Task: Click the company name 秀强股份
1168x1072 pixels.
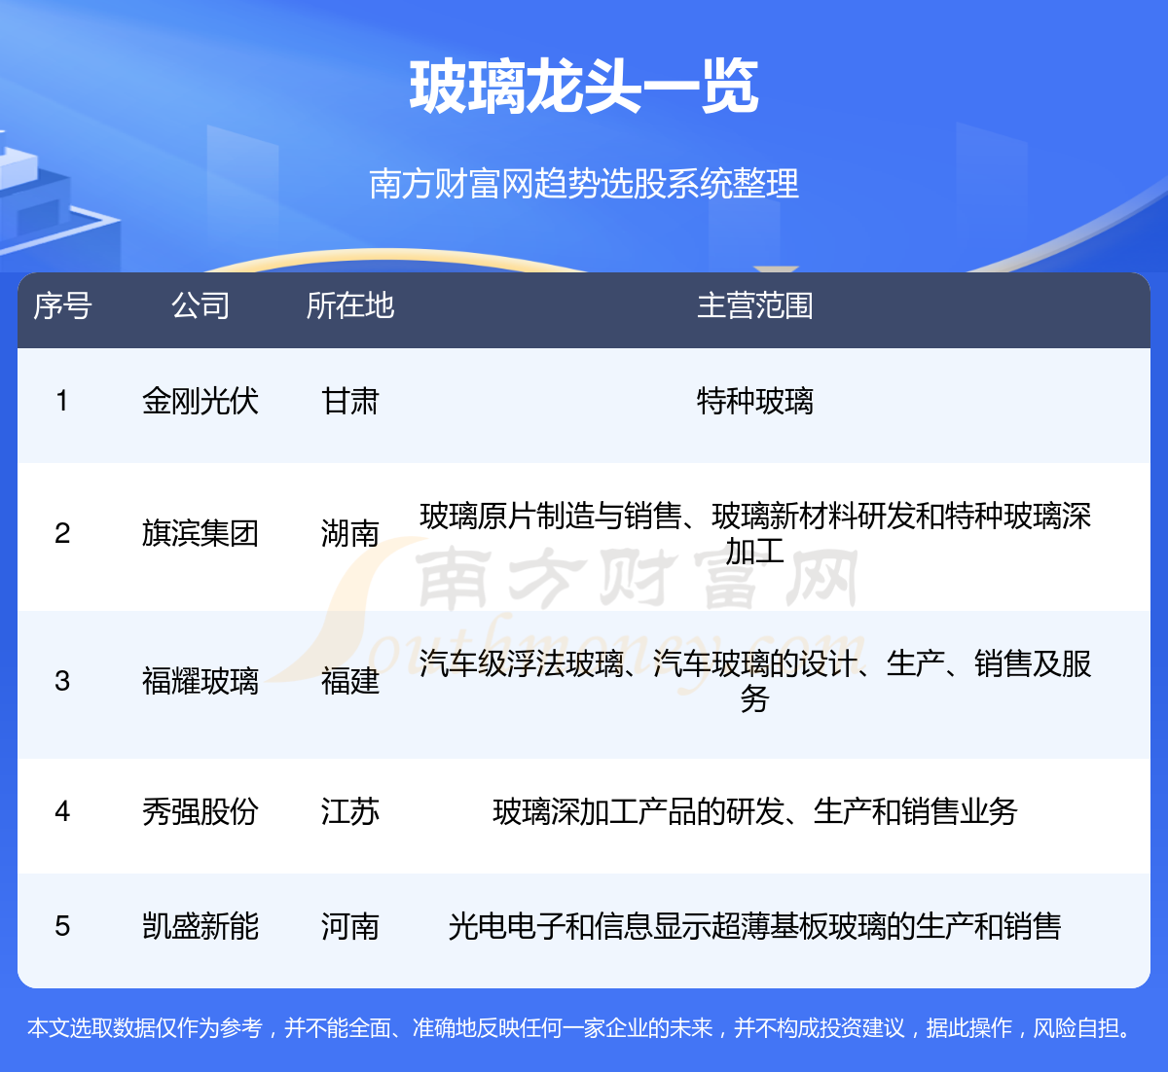Action: (x=201, y=811)
